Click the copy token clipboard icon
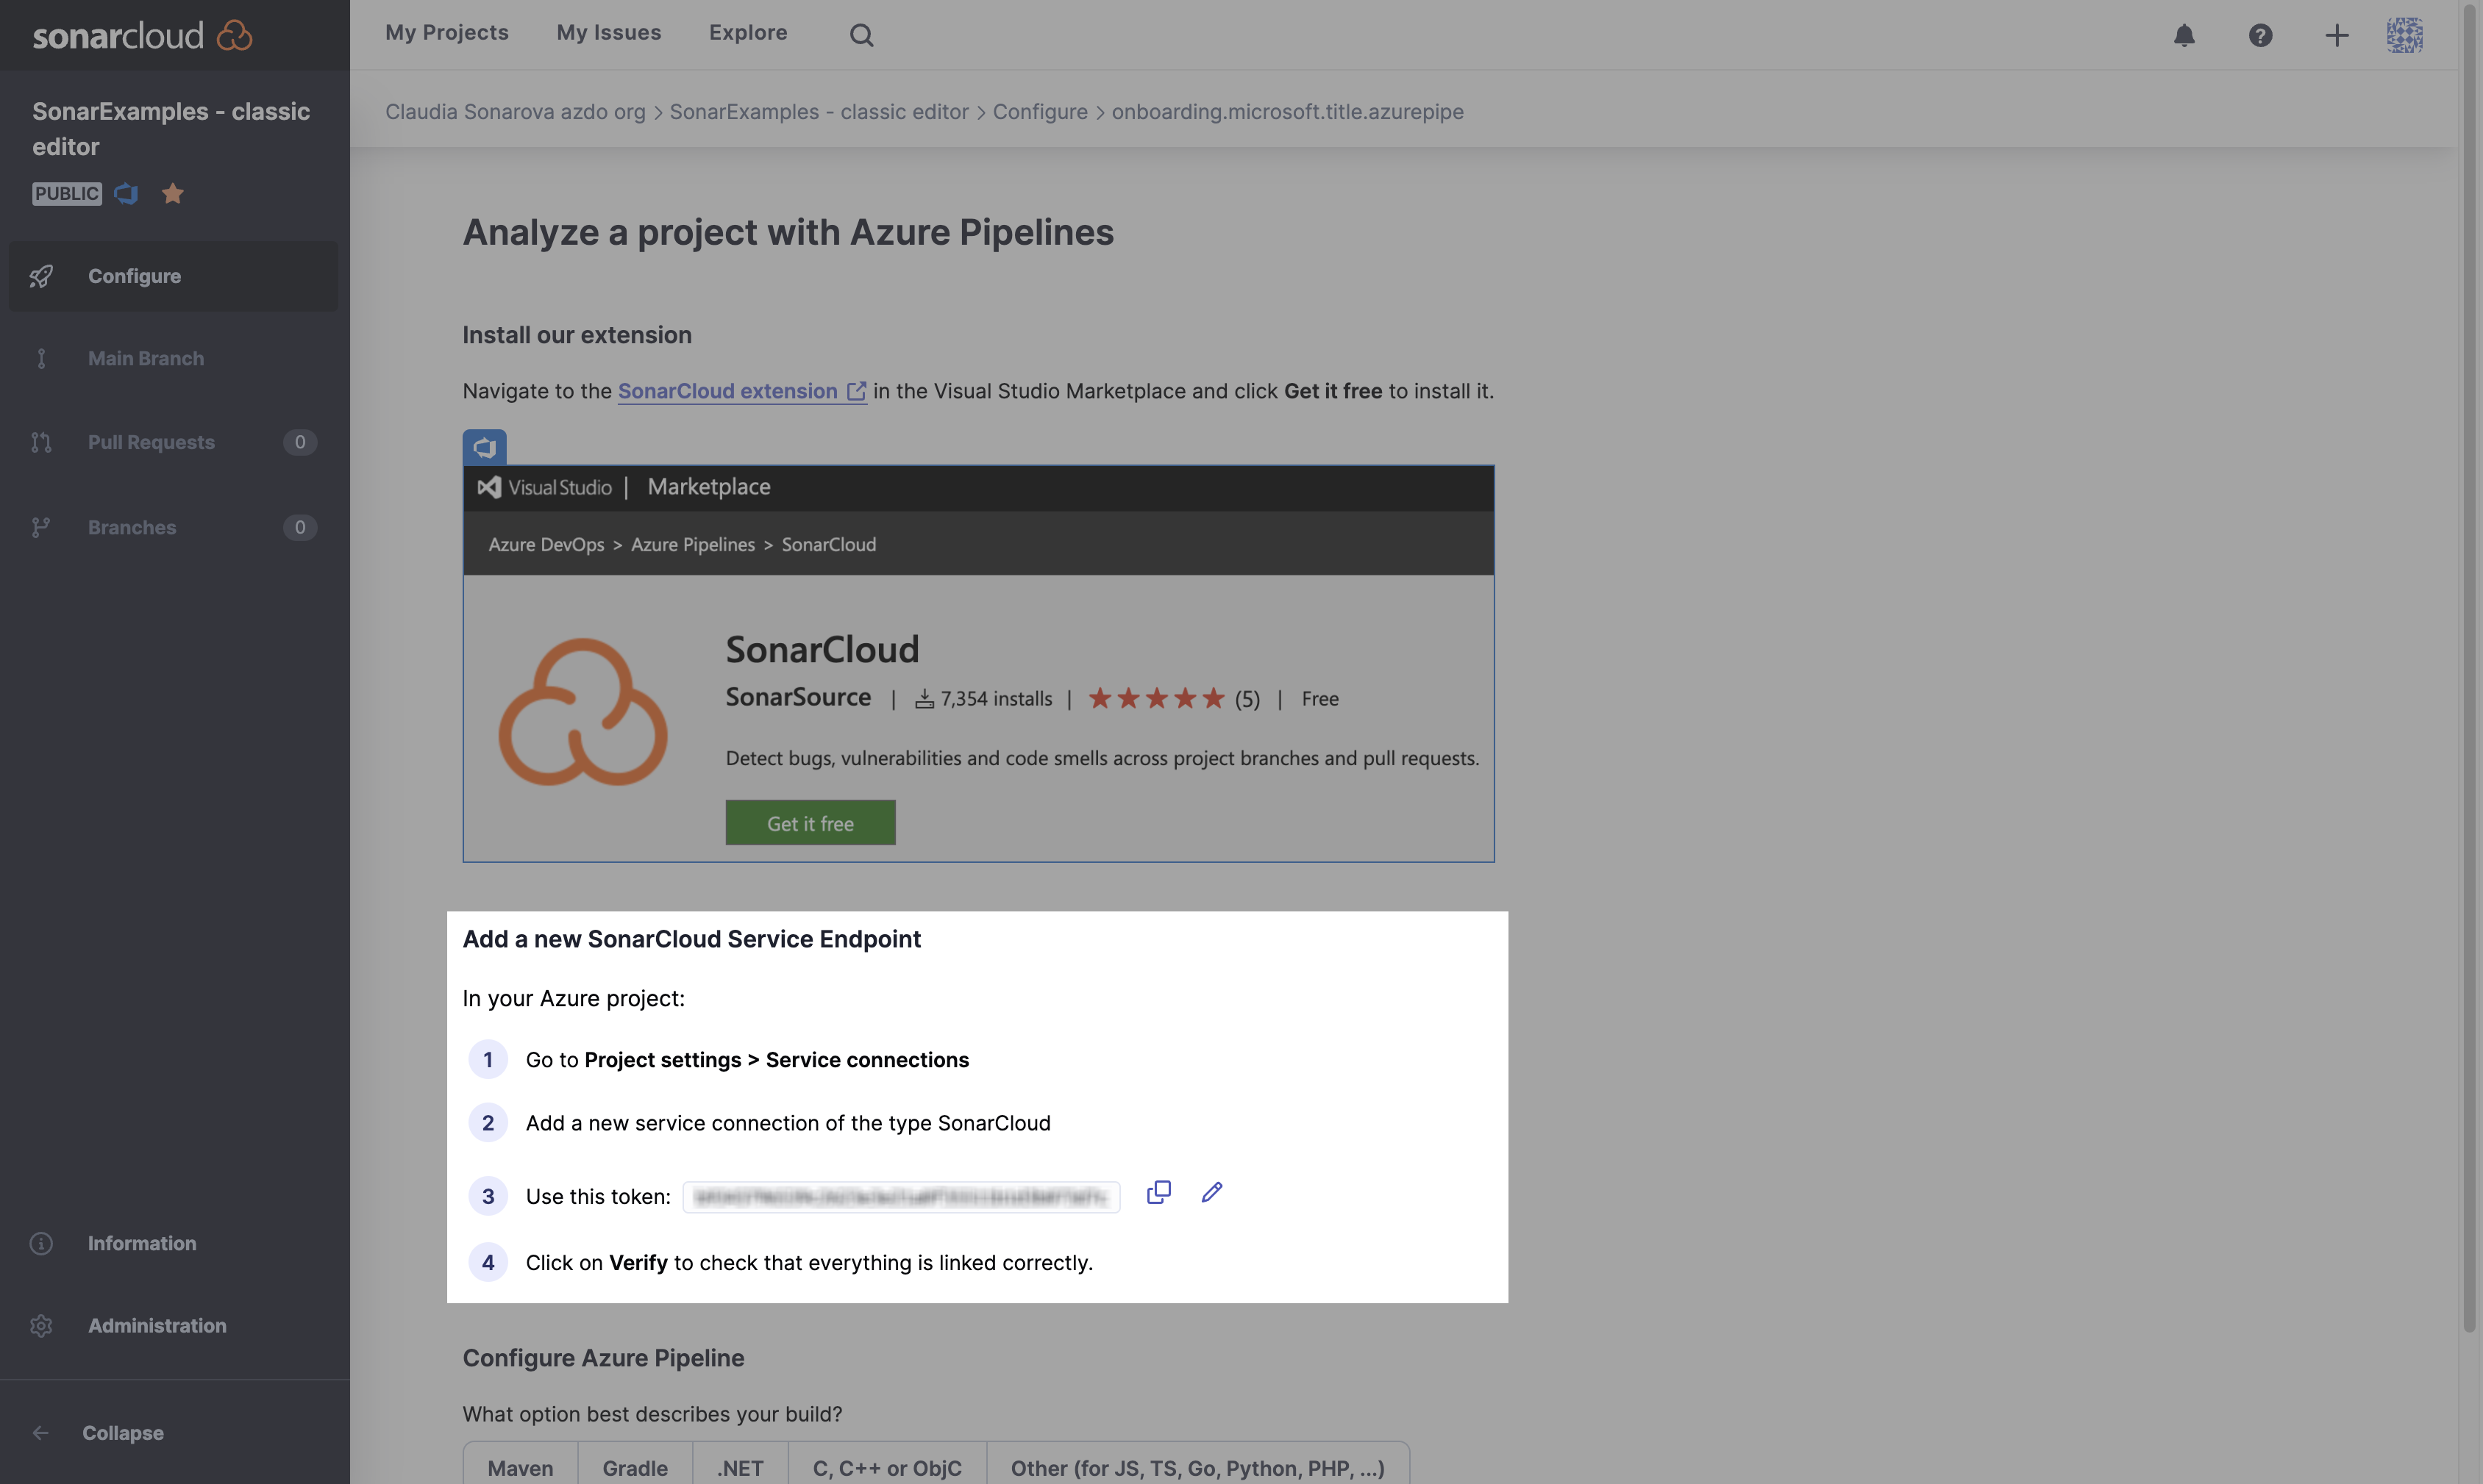Image resolution: width=2483 pixels, height=1484 pixels. click(x=1158, y=1186)
